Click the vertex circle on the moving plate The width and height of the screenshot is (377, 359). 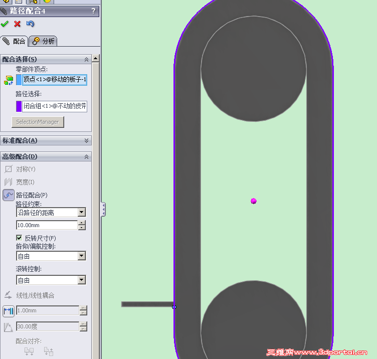[x=174, y=307]
